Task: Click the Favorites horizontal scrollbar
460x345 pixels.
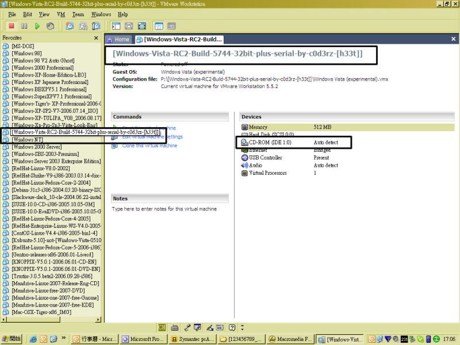Action: [x=51, y=320]
